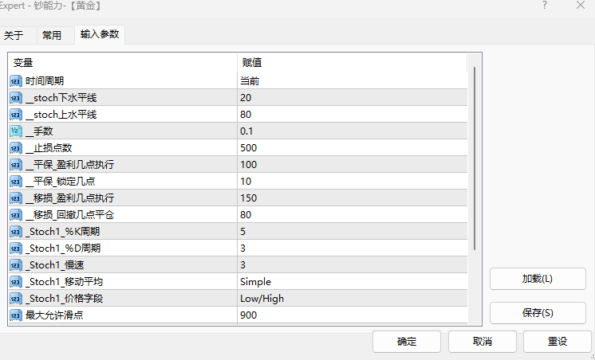Click the decimal type icon beside __手数
This screenshot has width=595, height=360.
(16, 131)
